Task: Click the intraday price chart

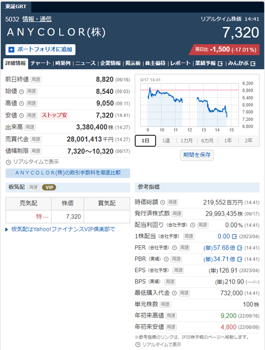Action: 189,105
